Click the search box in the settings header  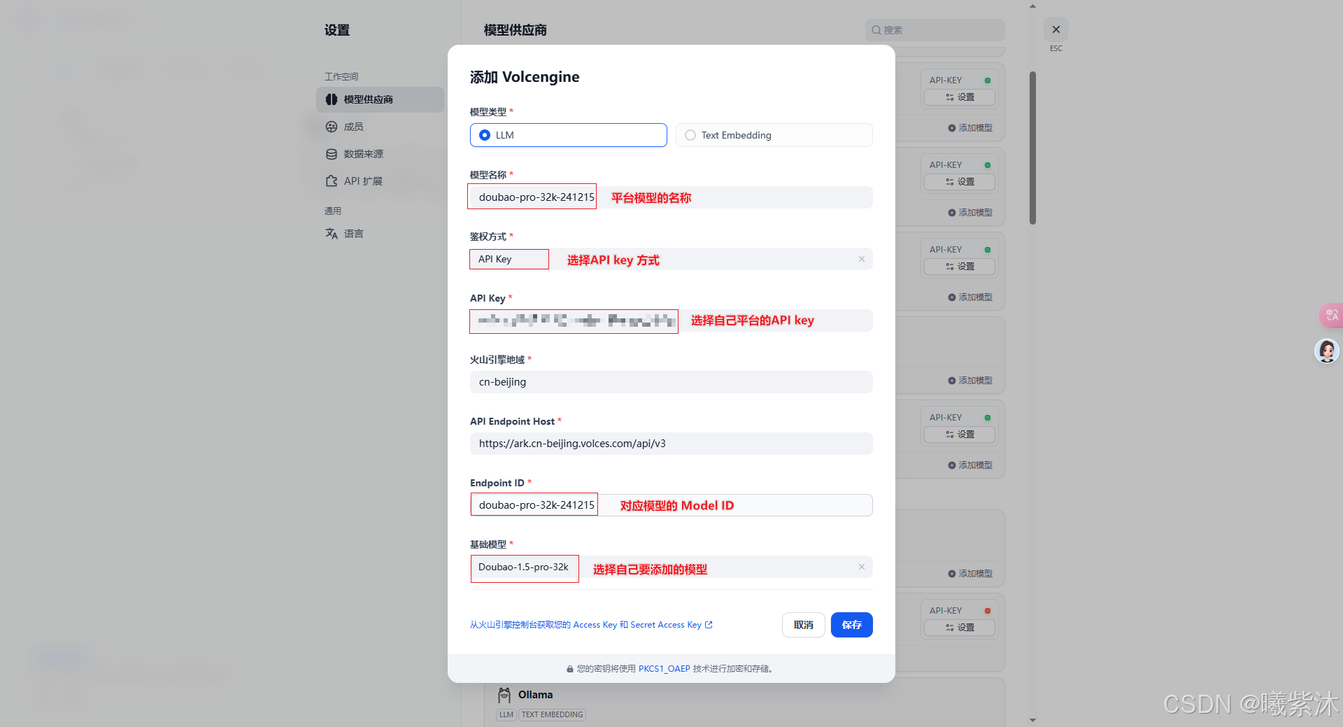pyautogui.click(x=935, y=30)
